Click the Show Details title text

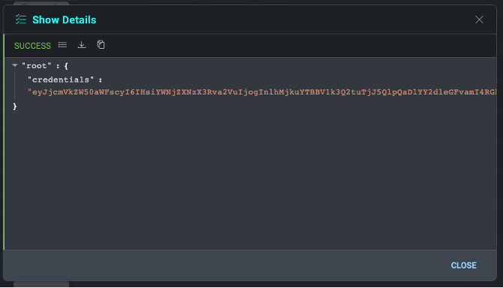[x=64, y=19]
